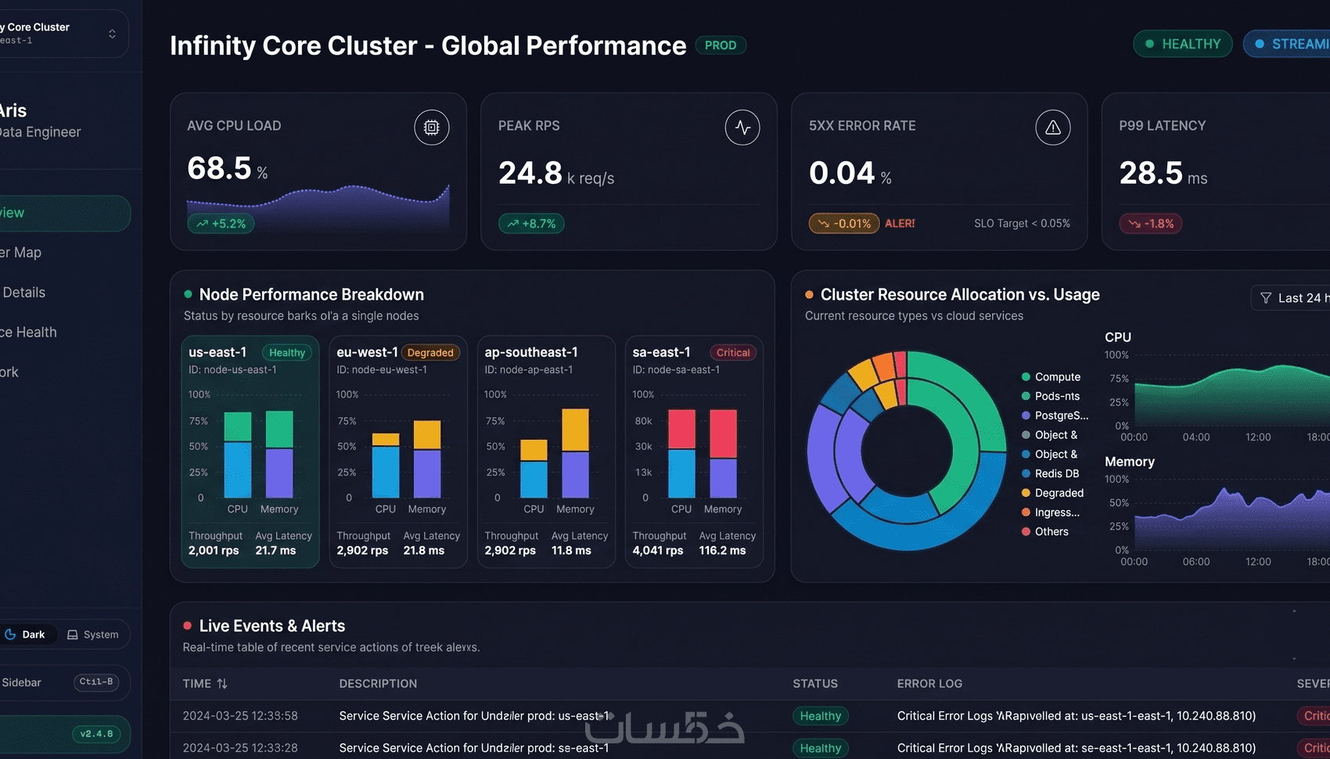Click the filter funnel icon beside Last 24
This screenshot has height=759, width=1330.
coord(1266,298)
